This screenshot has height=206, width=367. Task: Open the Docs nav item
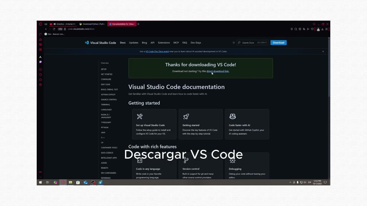pyautogui.click(x=123, y=43)
